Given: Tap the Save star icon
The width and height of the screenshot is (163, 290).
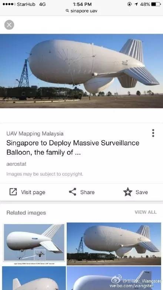Looking at the screenshot, I should [x=128, y=192].
